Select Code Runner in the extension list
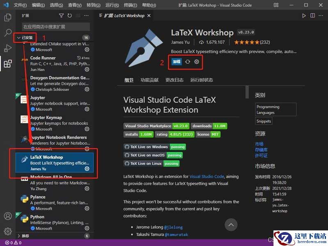 tap(55, 64)
